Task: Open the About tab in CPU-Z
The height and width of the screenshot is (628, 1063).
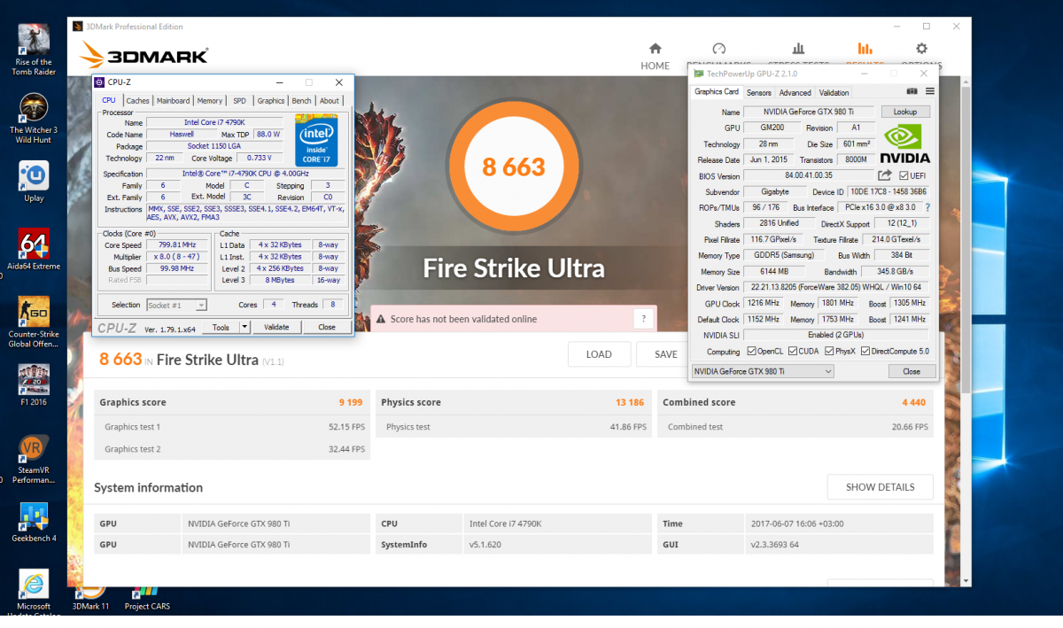Action: pos(330,101)
